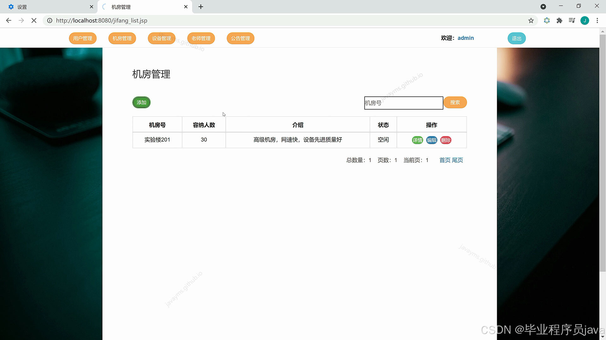Stop page loading with the X button
The image size is (606, 340).
(34, 20)
